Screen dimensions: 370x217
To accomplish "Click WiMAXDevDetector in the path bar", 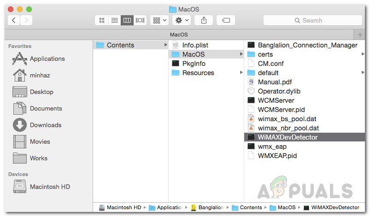I will [x=332, y=208].
